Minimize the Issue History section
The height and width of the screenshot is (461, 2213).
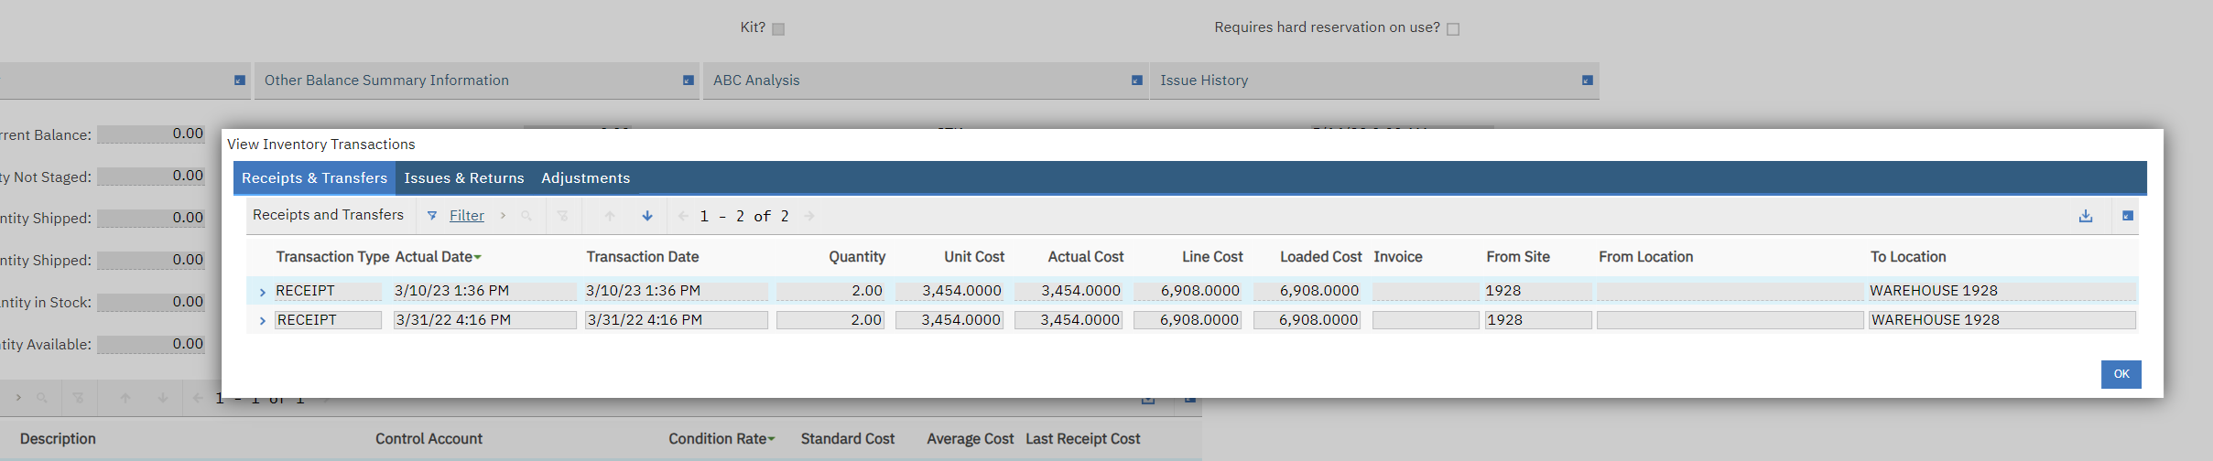1587,80
